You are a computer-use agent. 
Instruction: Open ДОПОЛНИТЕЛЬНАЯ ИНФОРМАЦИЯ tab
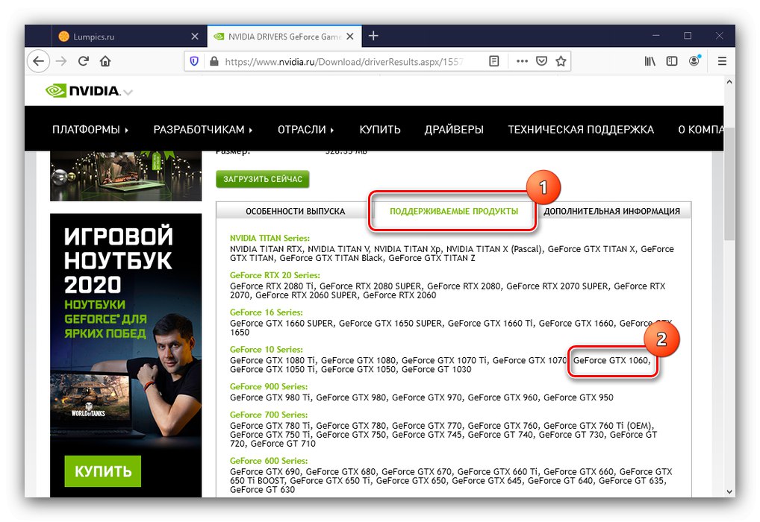tap(611, 211)
